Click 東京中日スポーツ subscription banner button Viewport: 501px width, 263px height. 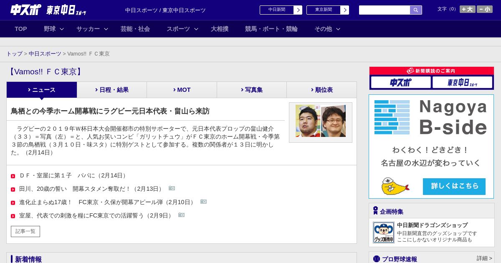(x=462, y=82)
